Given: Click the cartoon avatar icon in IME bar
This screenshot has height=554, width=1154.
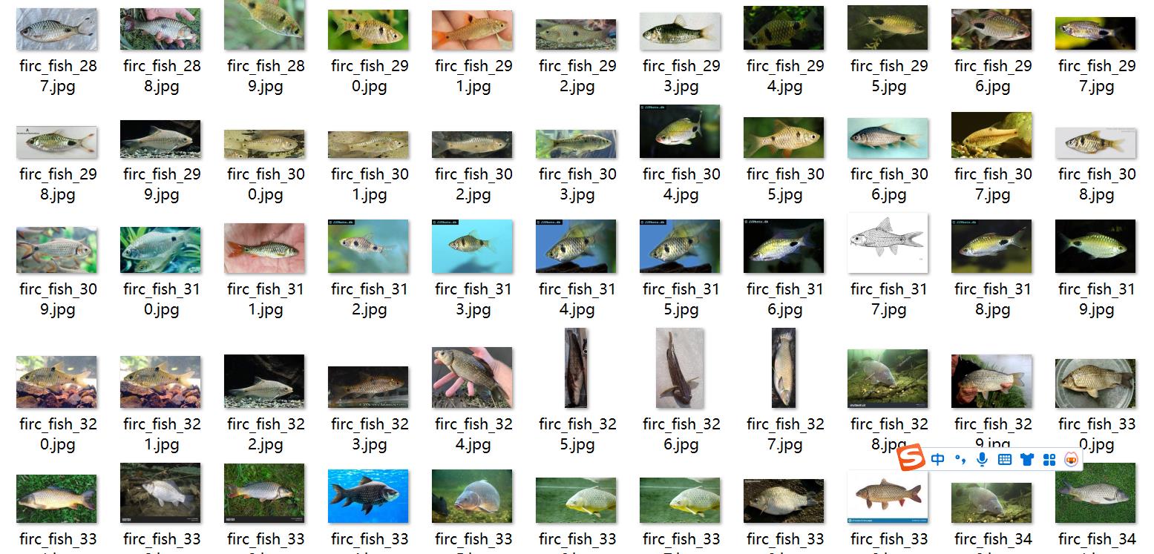Looking at the screenshot, I should [1071, 460].
